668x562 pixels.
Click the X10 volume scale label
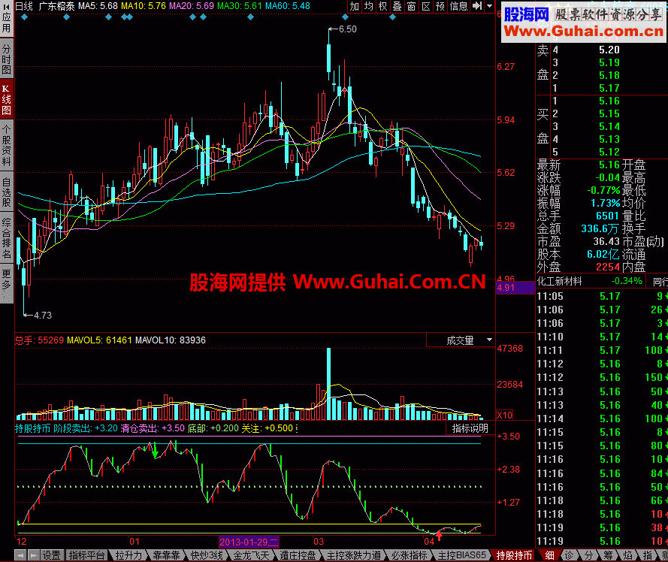tap(505, 415)
